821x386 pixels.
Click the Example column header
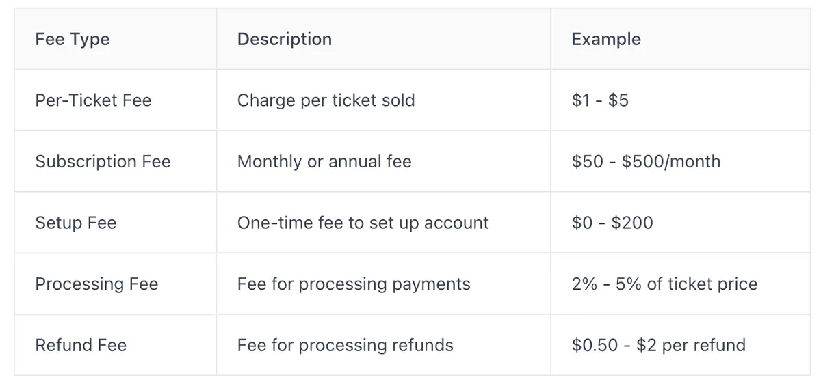[606, 40]
